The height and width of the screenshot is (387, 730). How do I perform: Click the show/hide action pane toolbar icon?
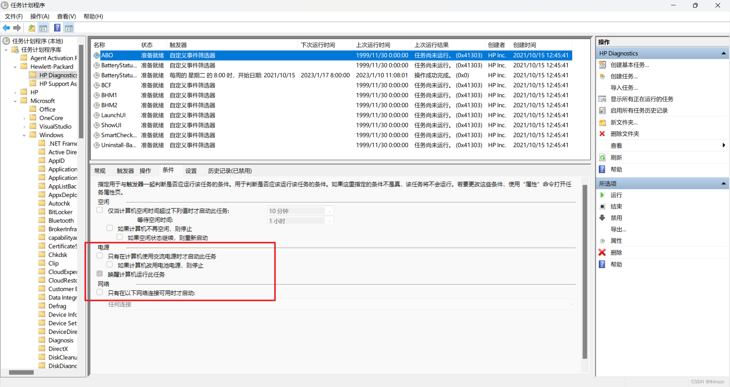click(69, 28)
